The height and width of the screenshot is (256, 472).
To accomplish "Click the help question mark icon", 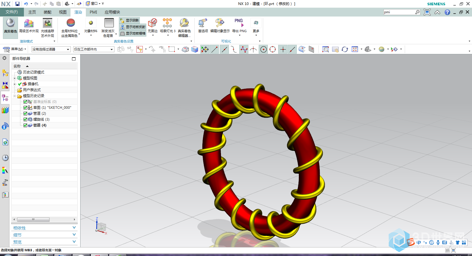I will tap(448, 12).
